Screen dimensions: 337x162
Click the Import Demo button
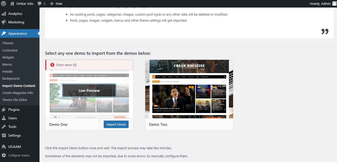pyautogui.click(x=116, y=124)
